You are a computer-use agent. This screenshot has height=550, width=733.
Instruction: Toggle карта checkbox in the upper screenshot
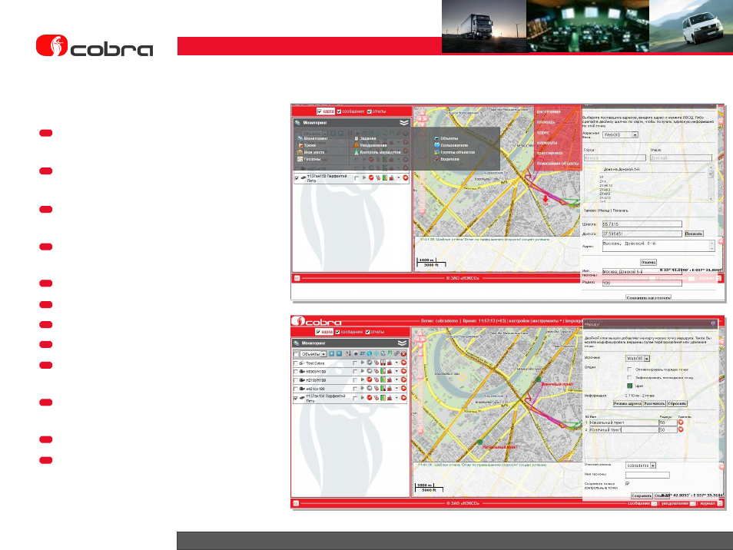click(x=320, y=111)
